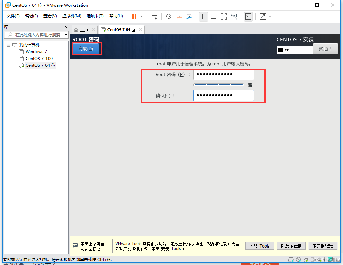Take a snapshot of the VM
The width and height of the screenshot is (343, 265).
169,16
